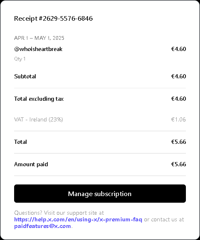The height and width of the screenshot is (240, 200).
Task: Click the APR 1 – MAY 1, 2025 date range
Action: tap(39, 38)
